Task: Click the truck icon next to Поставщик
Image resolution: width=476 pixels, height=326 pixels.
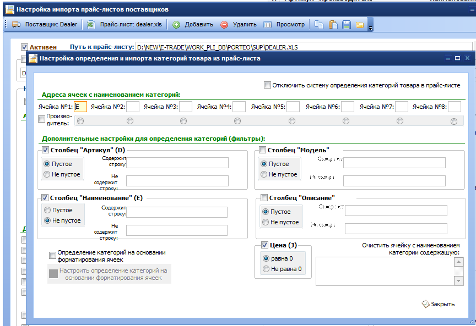Action: pos(17,25)
